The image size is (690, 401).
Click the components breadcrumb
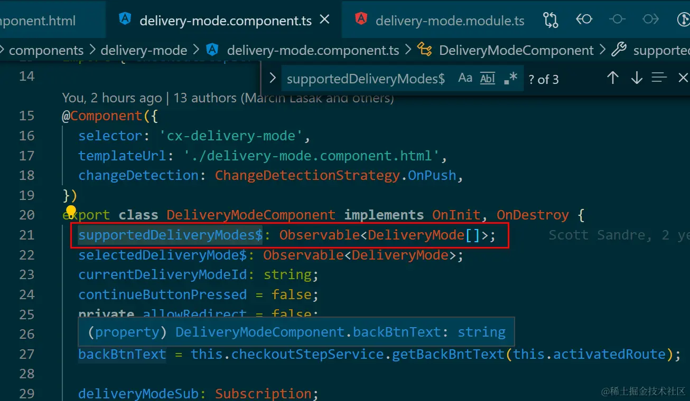coord(46,50)
